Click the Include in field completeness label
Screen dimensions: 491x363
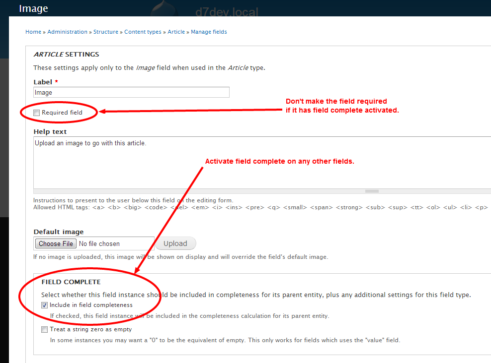point(91,305)
